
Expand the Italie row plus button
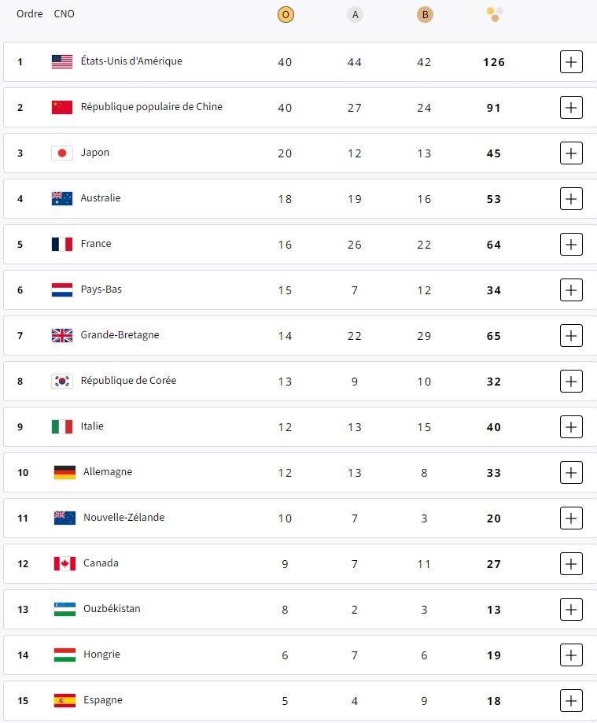click(571, 427)
